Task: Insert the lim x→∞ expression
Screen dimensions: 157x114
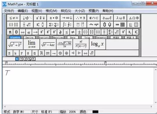Action: [x=32, y=44]
